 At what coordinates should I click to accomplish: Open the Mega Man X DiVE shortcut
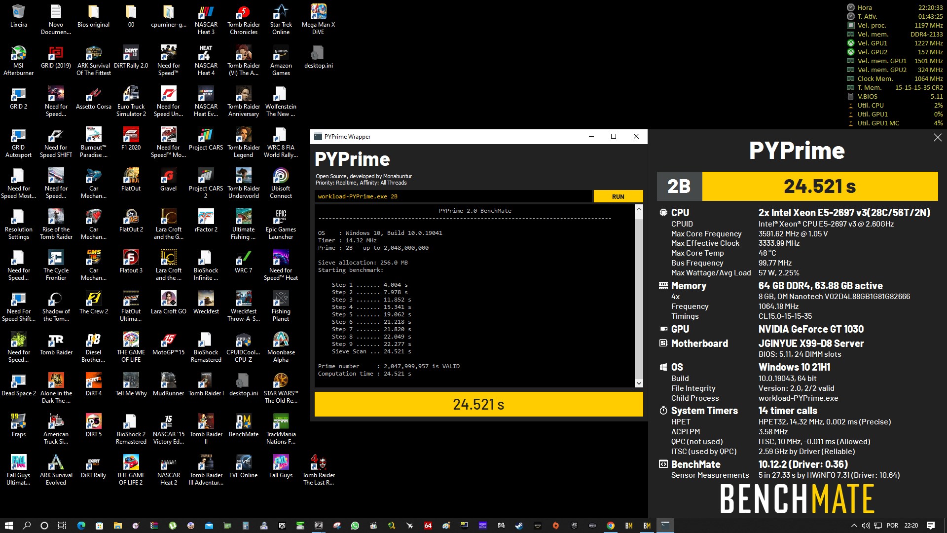coord(318,19)
